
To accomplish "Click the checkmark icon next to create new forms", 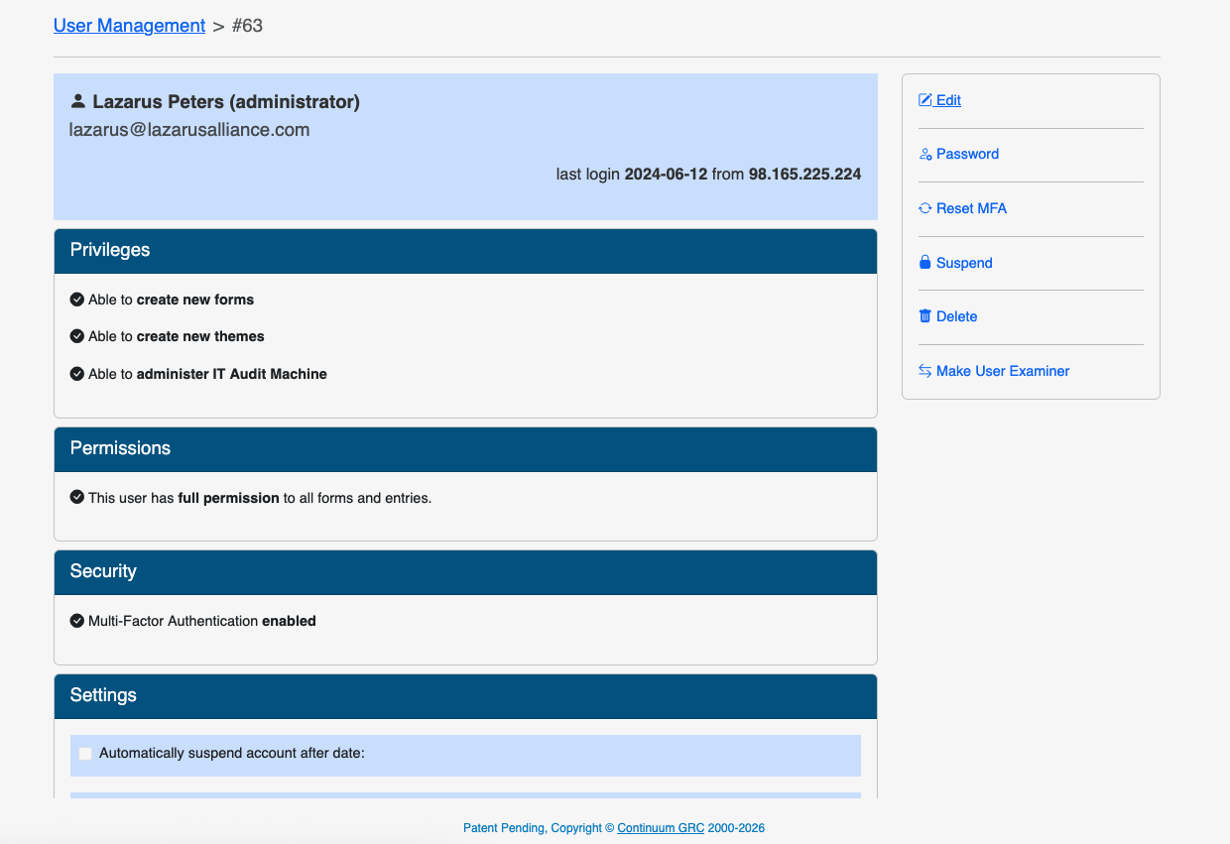I will (x=77, y=300).
